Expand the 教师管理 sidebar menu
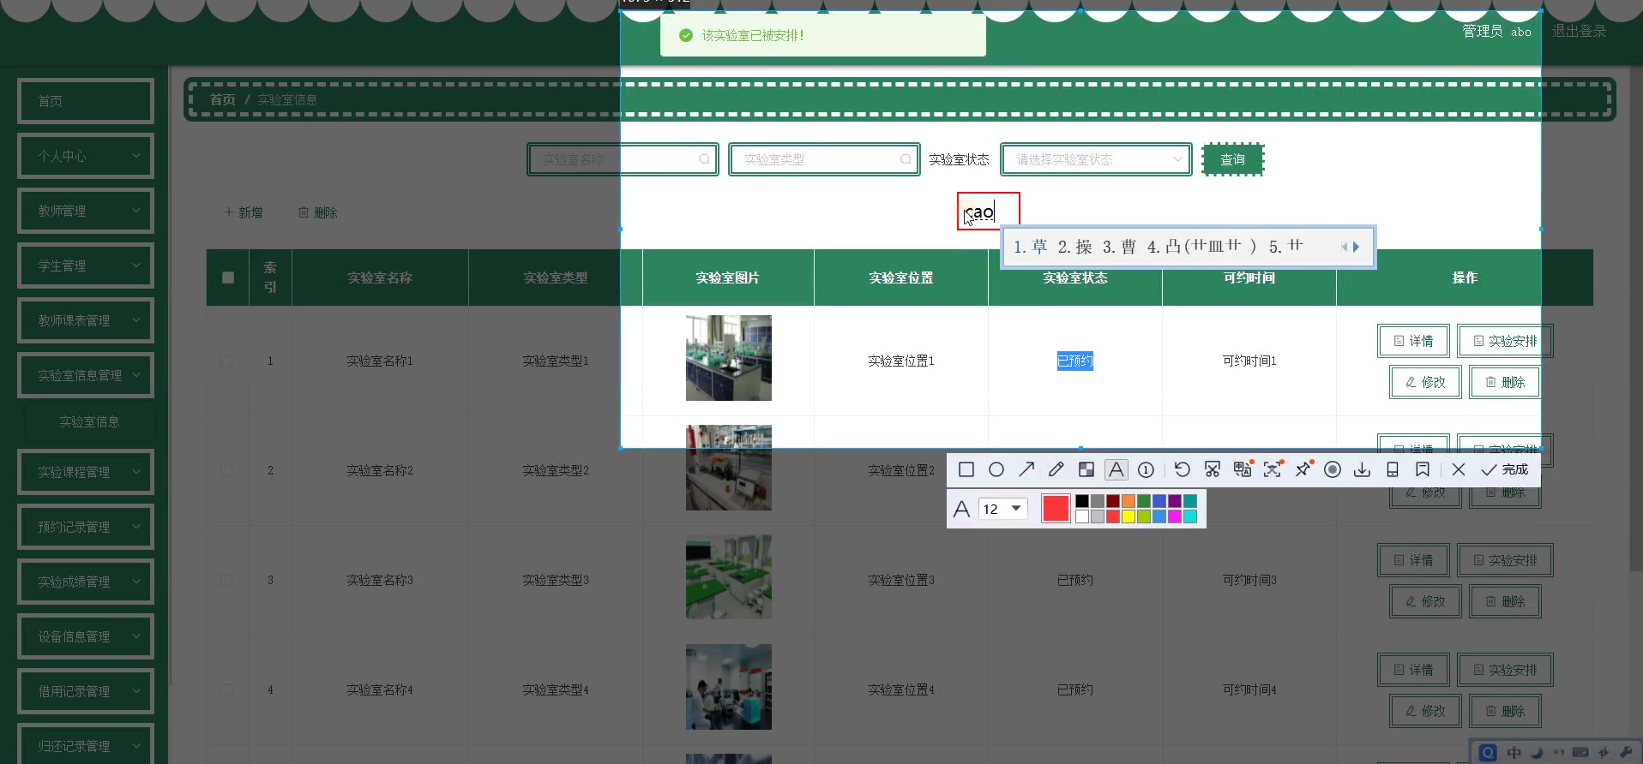This screenshot has width=1643, height=764. (x=86, y=211)
